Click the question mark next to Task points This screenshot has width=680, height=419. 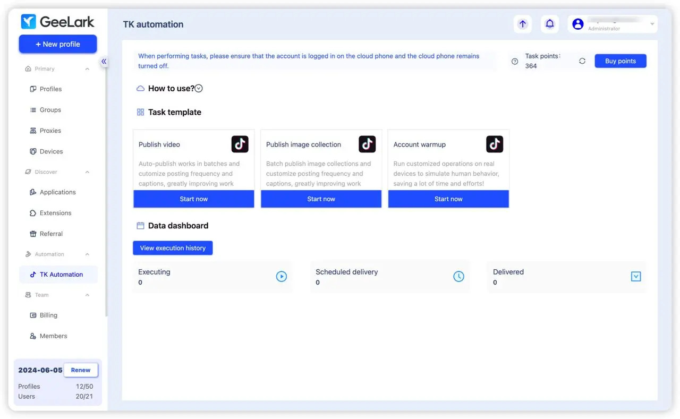click(514, 61)
